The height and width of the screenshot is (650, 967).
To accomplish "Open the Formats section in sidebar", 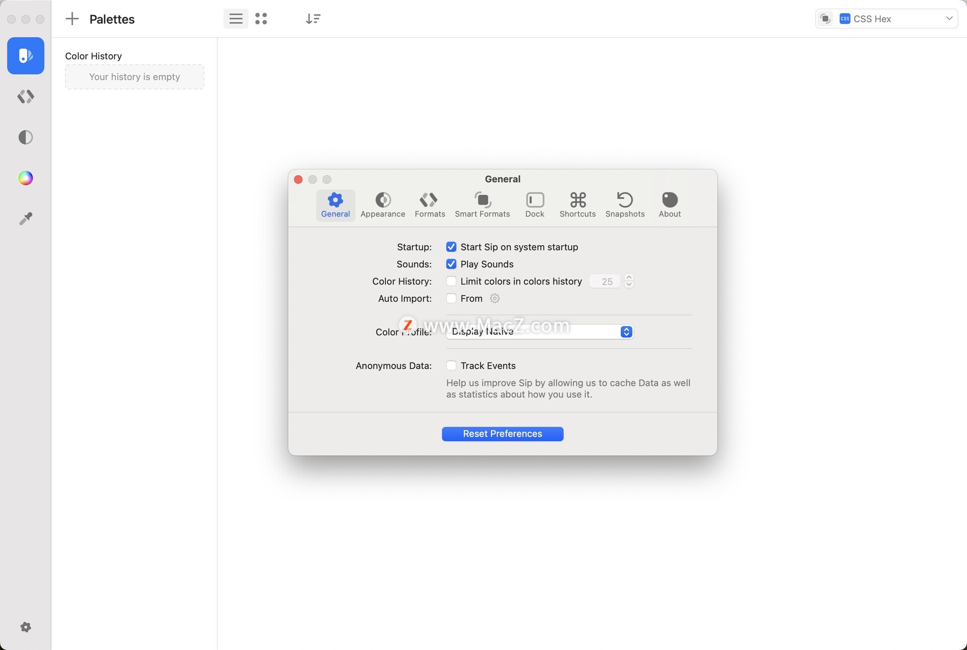I will pyautogui.click(x=26, y=96).
